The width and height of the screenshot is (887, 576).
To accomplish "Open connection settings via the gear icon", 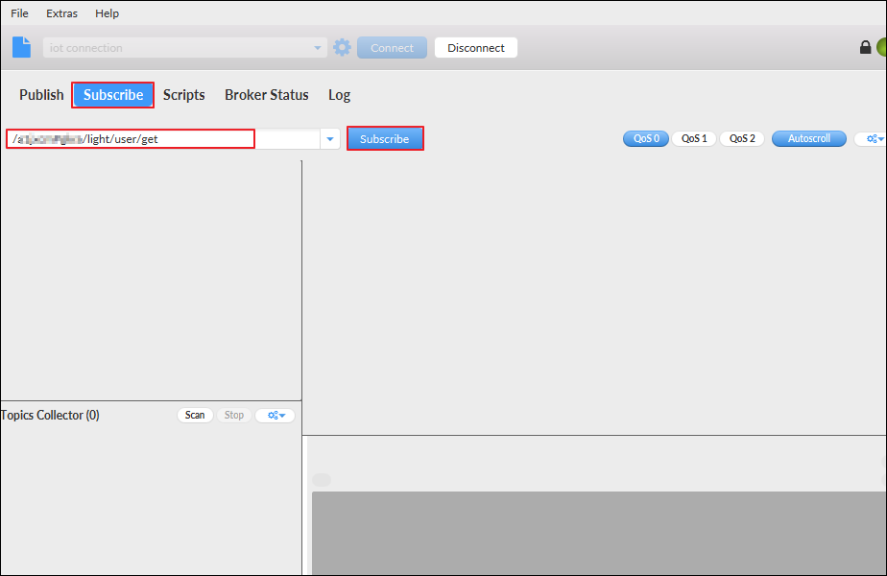I will tap(342, 46).
